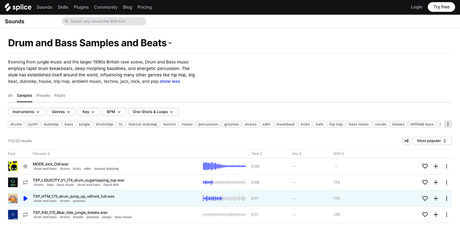Show more tags via three-dot button
This screenshot has height=225, width=460.
[448, 124]
